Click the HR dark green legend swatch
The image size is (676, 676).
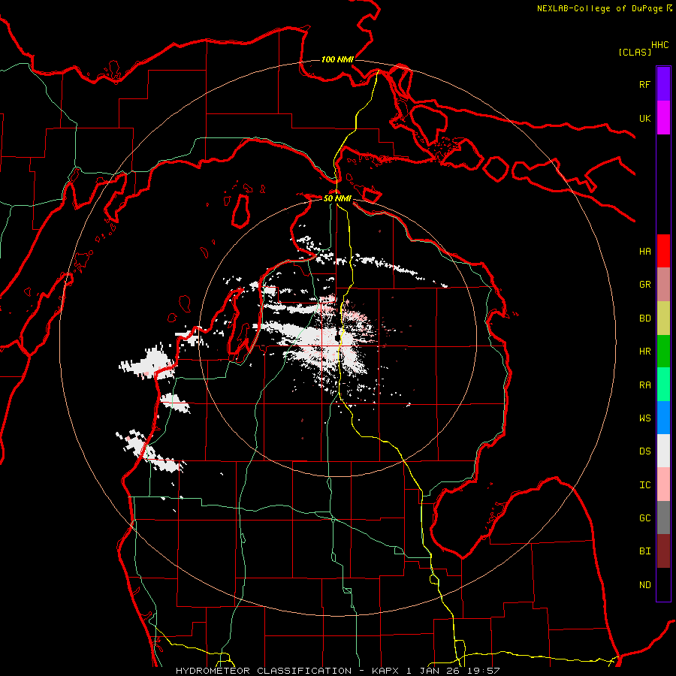point(663,352)
